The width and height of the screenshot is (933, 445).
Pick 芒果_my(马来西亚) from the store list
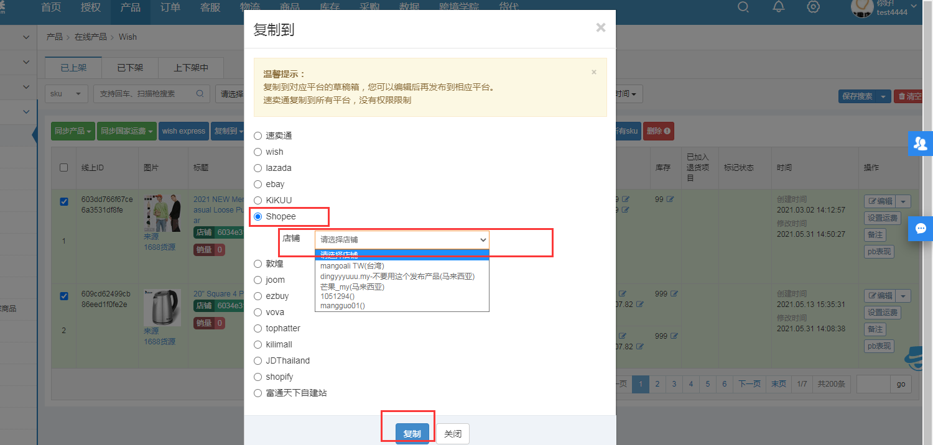click(x=402, y=287)
